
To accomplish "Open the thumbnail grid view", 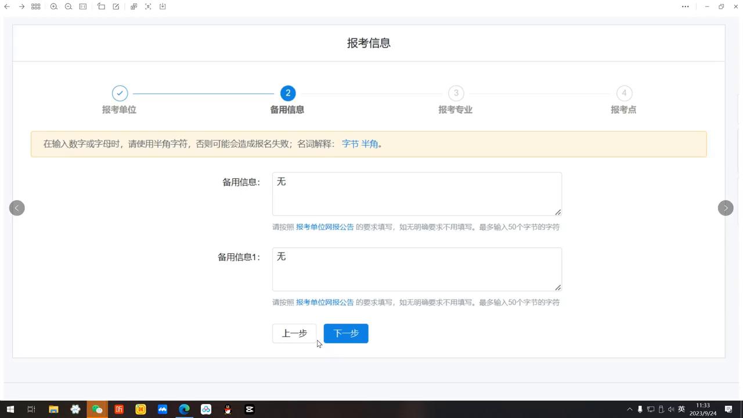I will click(36, 6).
